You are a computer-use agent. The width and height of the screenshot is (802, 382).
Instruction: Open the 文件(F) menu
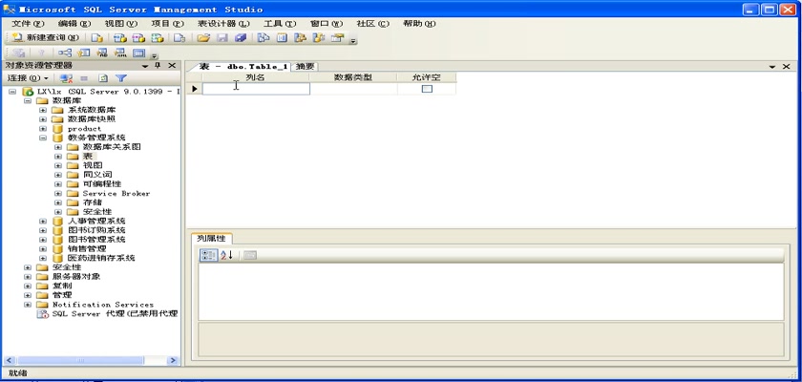point(28,24)
